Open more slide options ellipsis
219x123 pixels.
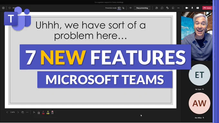coord(27,112)
